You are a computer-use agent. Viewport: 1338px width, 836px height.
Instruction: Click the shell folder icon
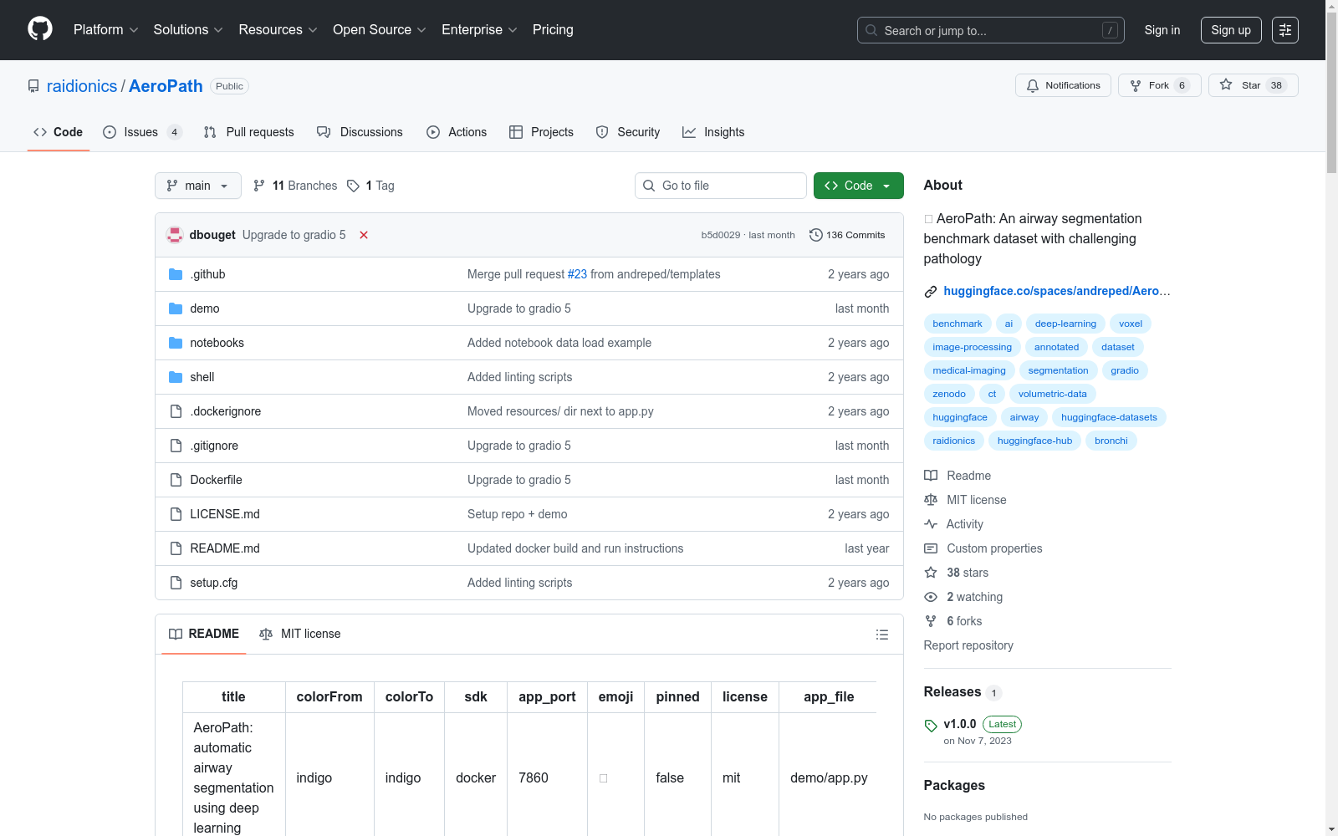point(176,377)
